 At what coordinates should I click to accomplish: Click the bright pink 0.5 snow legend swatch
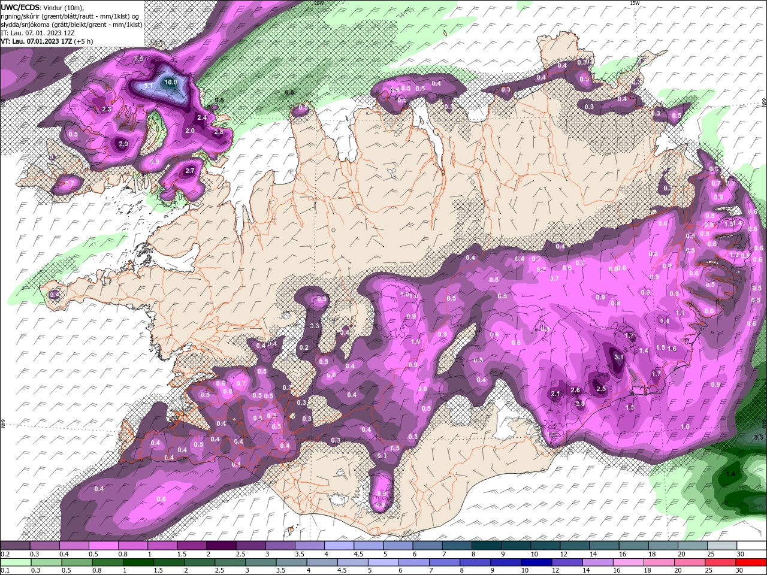click(x=103, y=546)
